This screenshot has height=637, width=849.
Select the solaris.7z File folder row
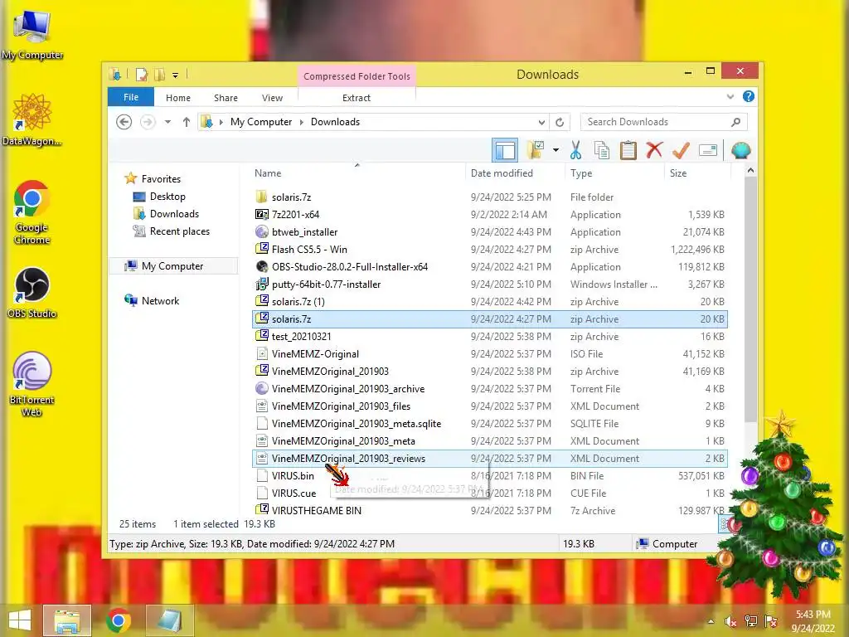tap(490, 197)
